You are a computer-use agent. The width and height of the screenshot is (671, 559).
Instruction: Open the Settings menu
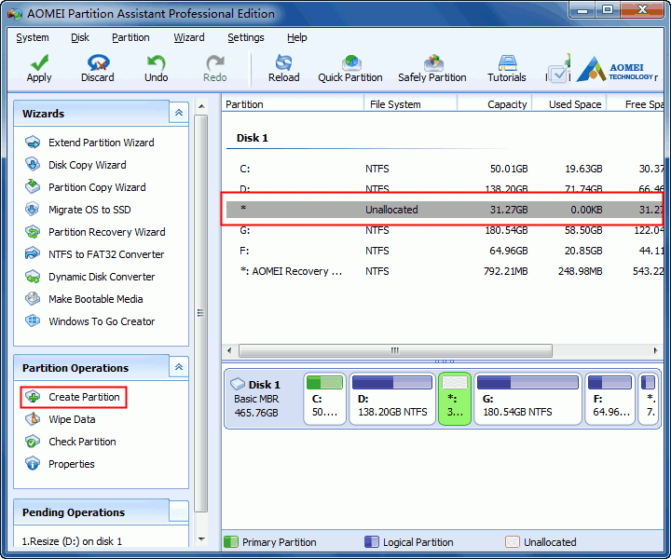tap(246, 37)
